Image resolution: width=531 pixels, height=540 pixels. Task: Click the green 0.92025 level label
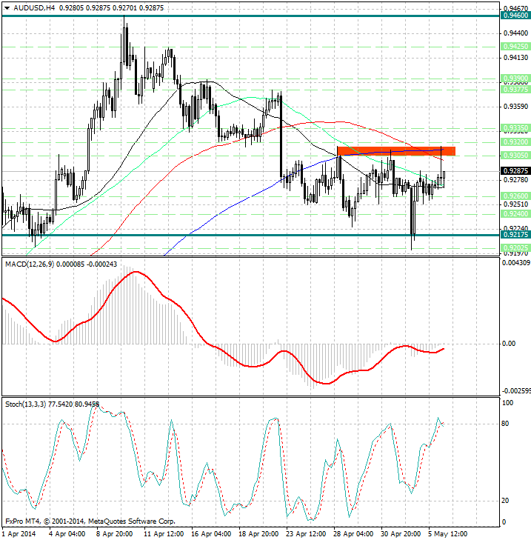515,247
